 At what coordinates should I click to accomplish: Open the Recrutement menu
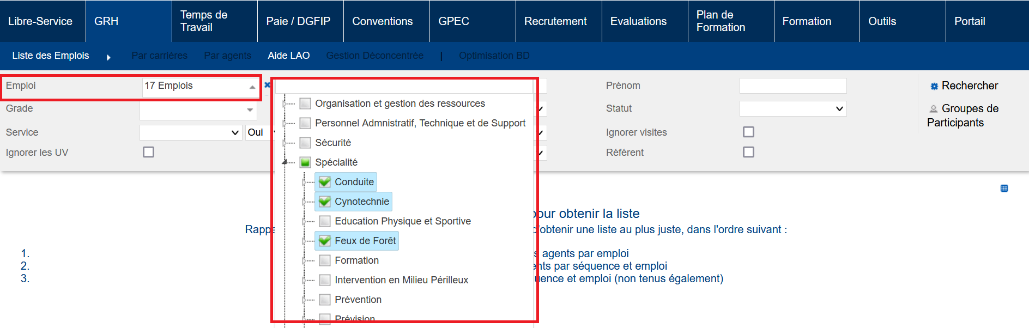(x=555, y=21)
